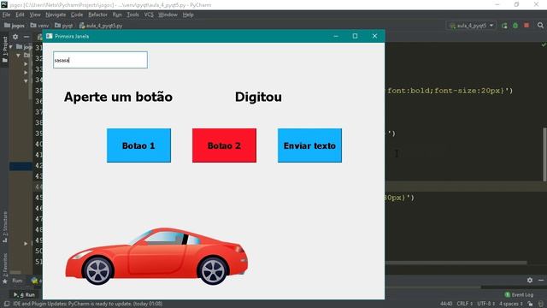Image resolution: width=547 pixels, height=308 pixels.
Task: Click the run panel settings gear icon
Action: pyautogui.click(x=530, y=280)
